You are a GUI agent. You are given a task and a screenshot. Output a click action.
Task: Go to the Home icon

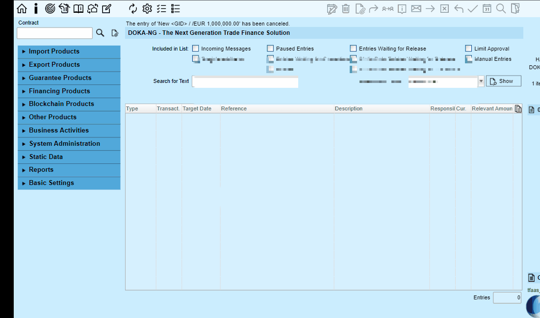[22, 9]
